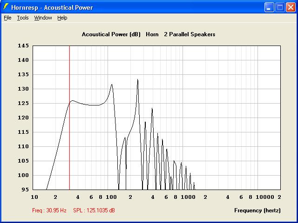Close the Hornresp Acoustical Power window
This screenshot has height=223, width=298.
coord(291,7)
